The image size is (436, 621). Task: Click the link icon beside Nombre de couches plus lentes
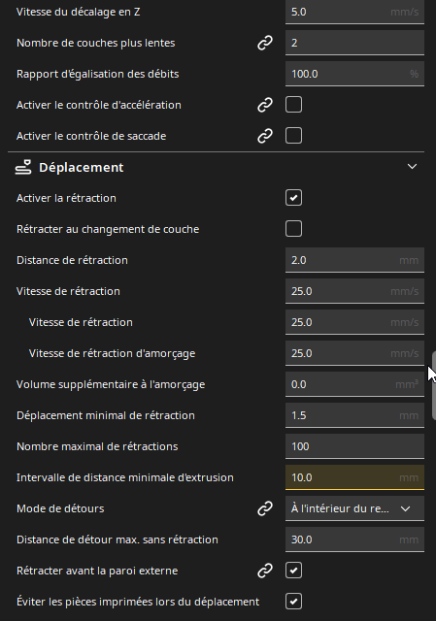point(265,43)
